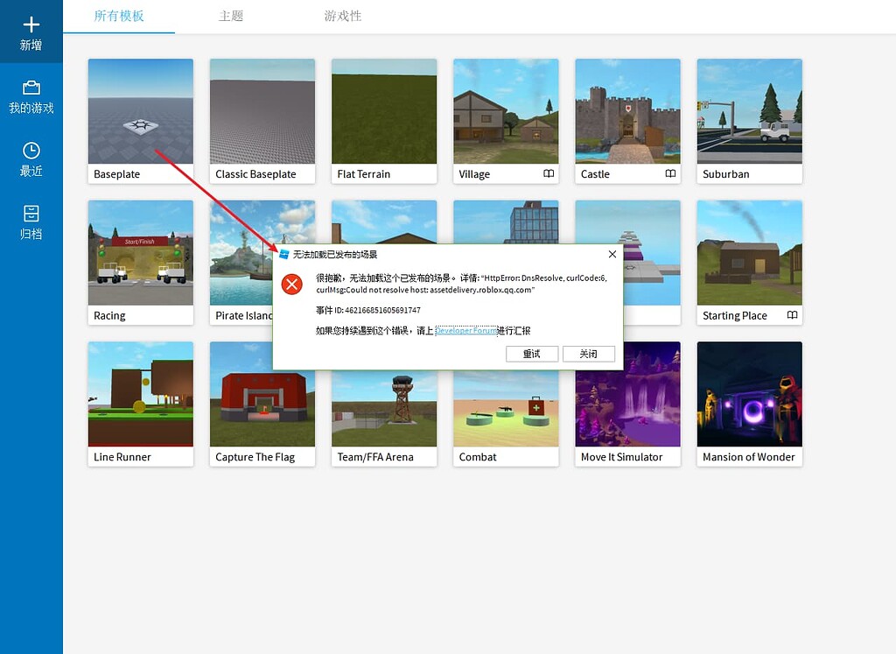This screenshot has width=896, height=654.
Task: Switch to 主题 tab
Action: tap(231, 17)
